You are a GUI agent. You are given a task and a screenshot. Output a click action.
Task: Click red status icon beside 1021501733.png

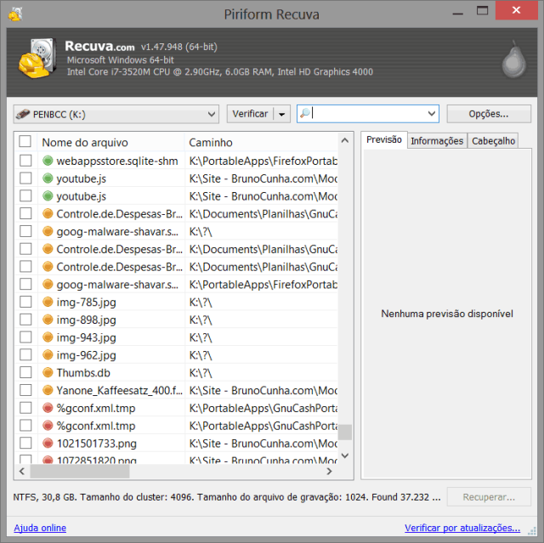(48, 443)
